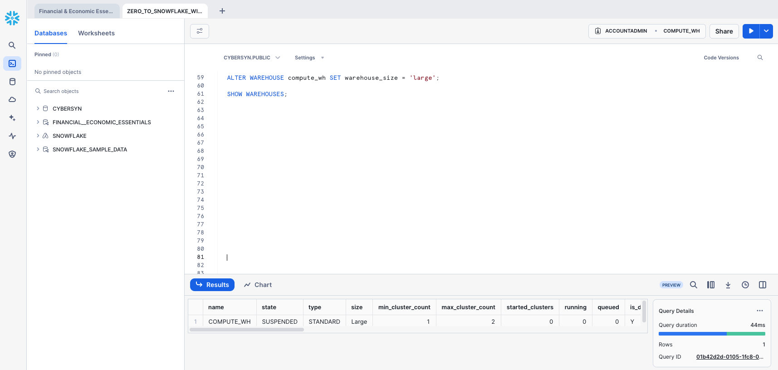Click the SNOWFLAKE database icon
Image resolution: width=778 pixels, height=370 pixels.
[45, 136]
